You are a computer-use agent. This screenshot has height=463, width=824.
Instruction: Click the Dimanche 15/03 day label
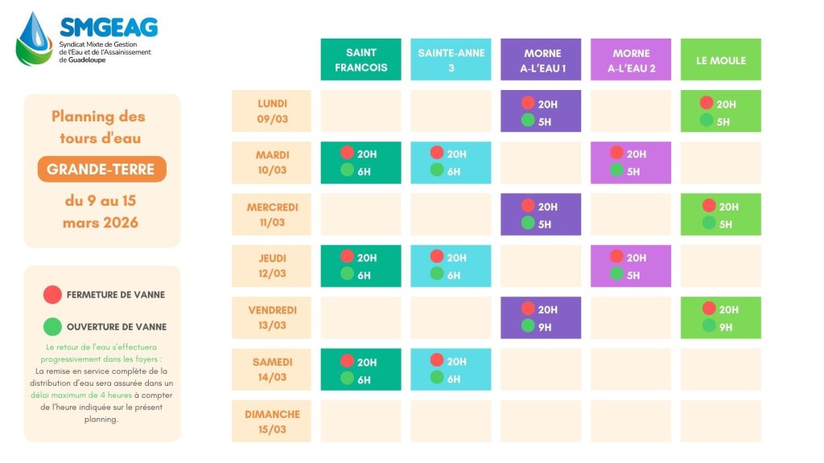click(272, 421)
